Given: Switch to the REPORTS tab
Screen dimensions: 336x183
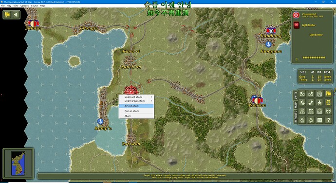Looking at the screenshot, I should click(296, 117).
